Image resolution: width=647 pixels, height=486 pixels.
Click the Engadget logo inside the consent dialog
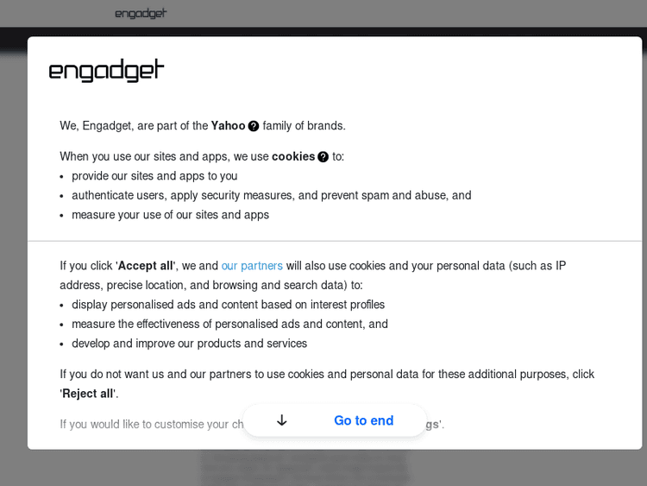[x=106, y=70]
